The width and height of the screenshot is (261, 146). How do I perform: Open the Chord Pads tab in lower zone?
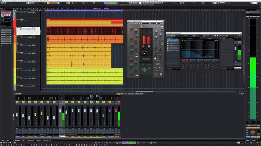(38, 140)
